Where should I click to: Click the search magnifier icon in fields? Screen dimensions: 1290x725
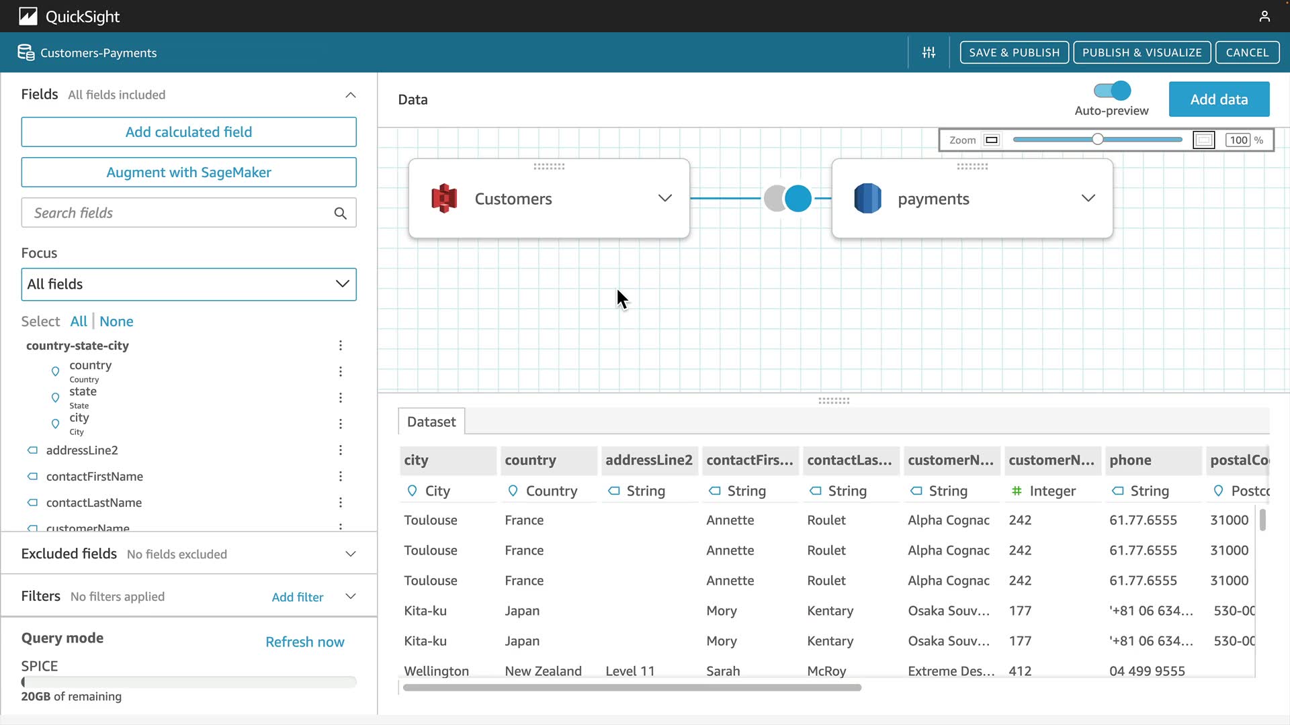coord(341,213)
